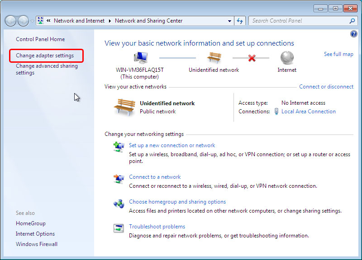Screen dimensions: 362x260
Task: Click the bold Unidentified network heading
Action: point(167,103)
